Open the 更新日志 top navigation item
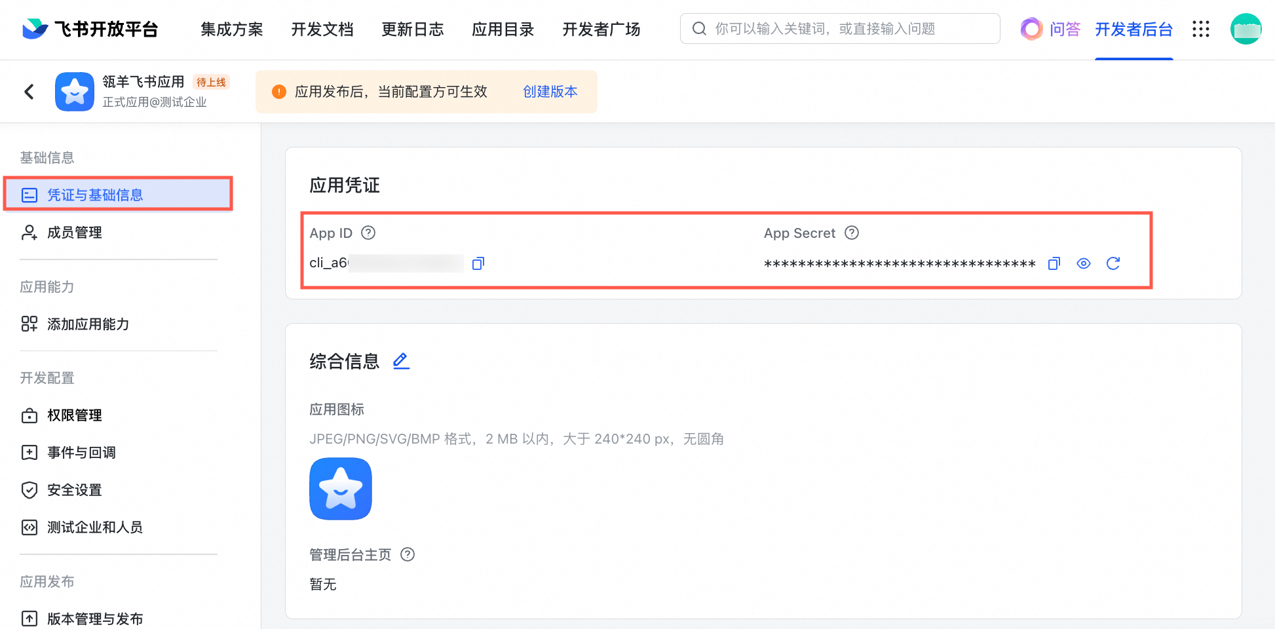Image resolution: width=1275 pixels, height=629 pixels. coord(413,29)
